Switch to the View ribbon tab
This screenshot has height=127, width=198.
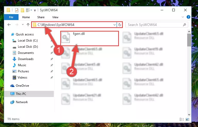[55, 17]
